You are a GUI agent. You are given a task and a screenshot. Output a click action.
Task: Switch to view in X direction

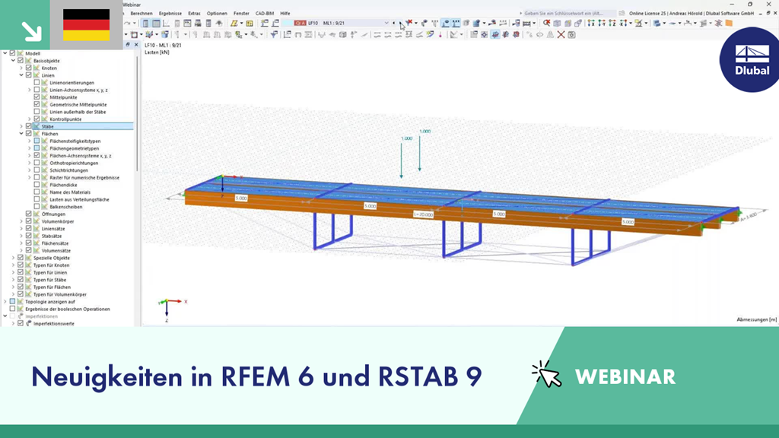click(590, 23)
